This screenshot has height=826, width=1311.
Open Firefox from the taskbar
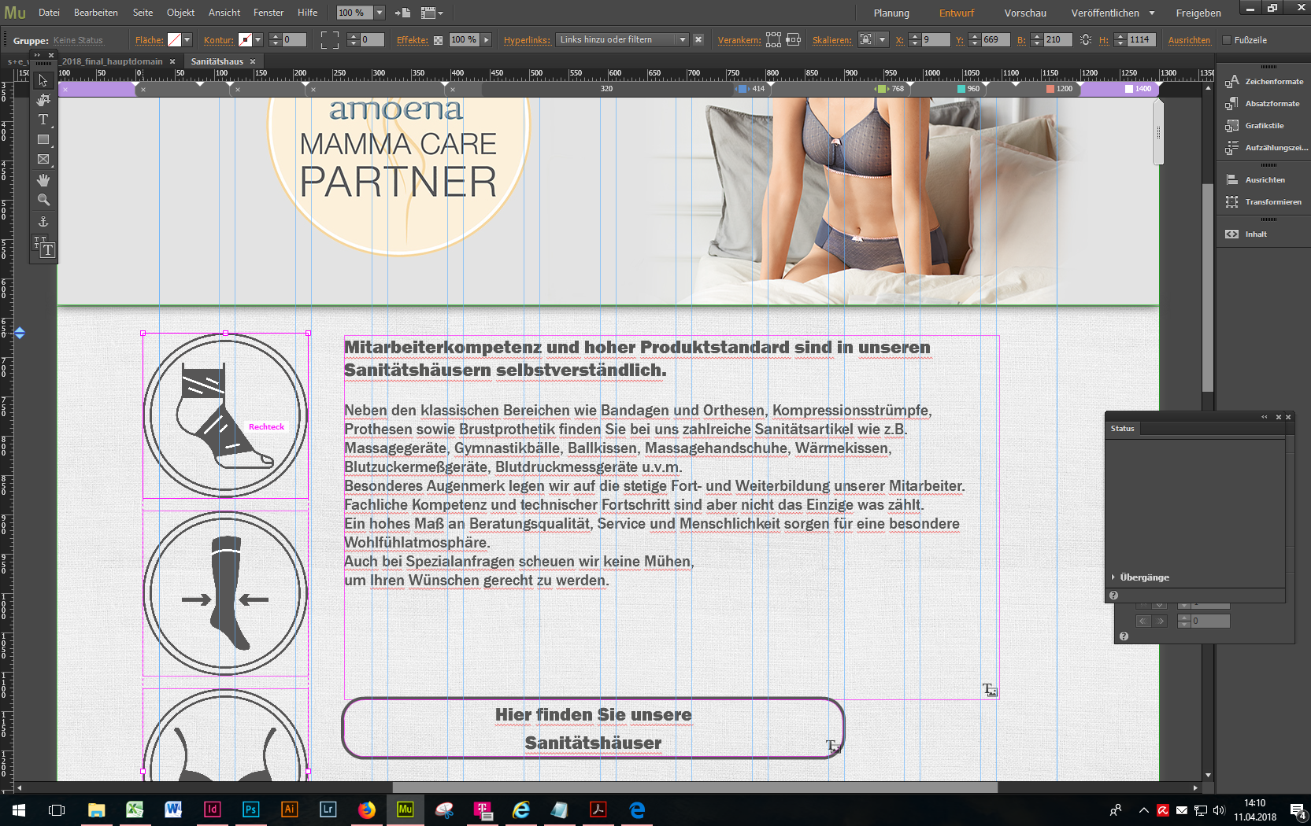point(366,809)
